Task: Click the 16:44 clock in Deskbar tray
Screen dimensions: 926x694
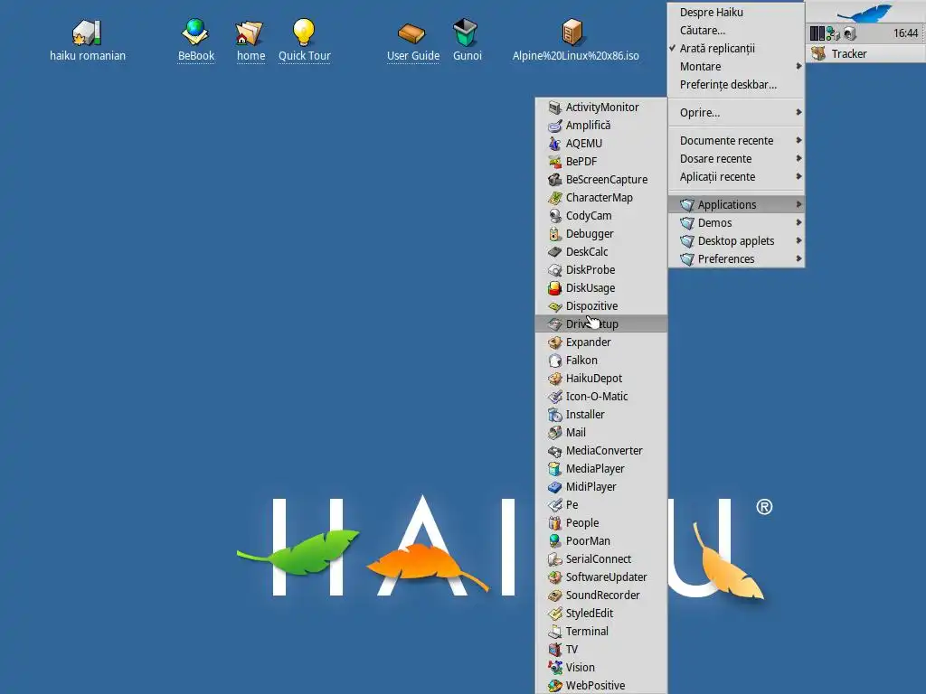Action: click(x=904, y=33)
